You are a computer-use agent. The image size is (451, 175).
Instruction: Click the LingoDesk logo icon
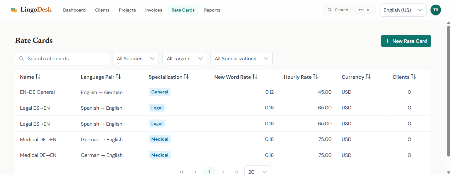14,10
